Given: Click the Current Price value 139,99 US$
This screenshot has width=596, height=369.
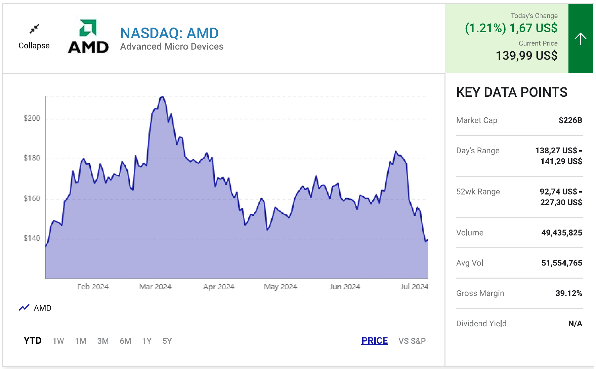Looking at the screenshot, I should coord(526,55).
